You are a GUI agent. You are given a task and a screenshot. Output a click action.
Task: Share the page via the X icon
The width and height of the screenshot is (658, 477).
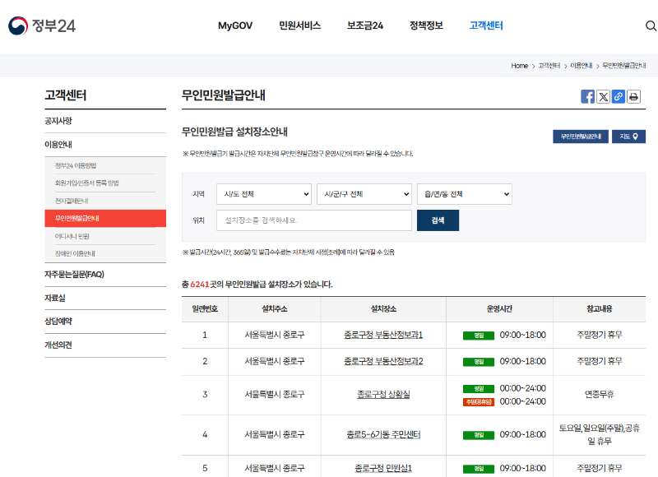click(x=602, y=96)
